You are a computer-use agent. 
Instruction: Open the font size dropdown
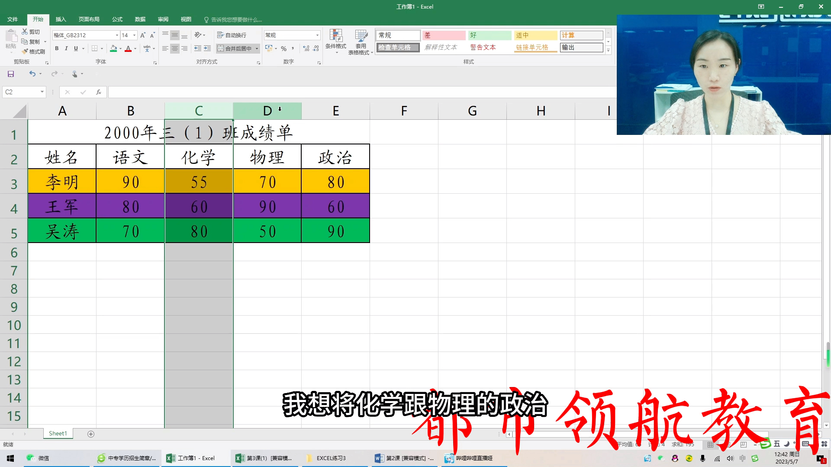(x=133, y=35)
